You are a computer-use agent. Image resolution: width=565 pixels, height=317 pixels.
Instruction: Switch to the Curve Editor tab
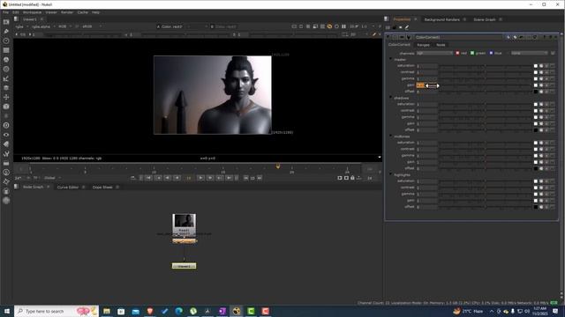pyautogui.click(x=68, y=188)
